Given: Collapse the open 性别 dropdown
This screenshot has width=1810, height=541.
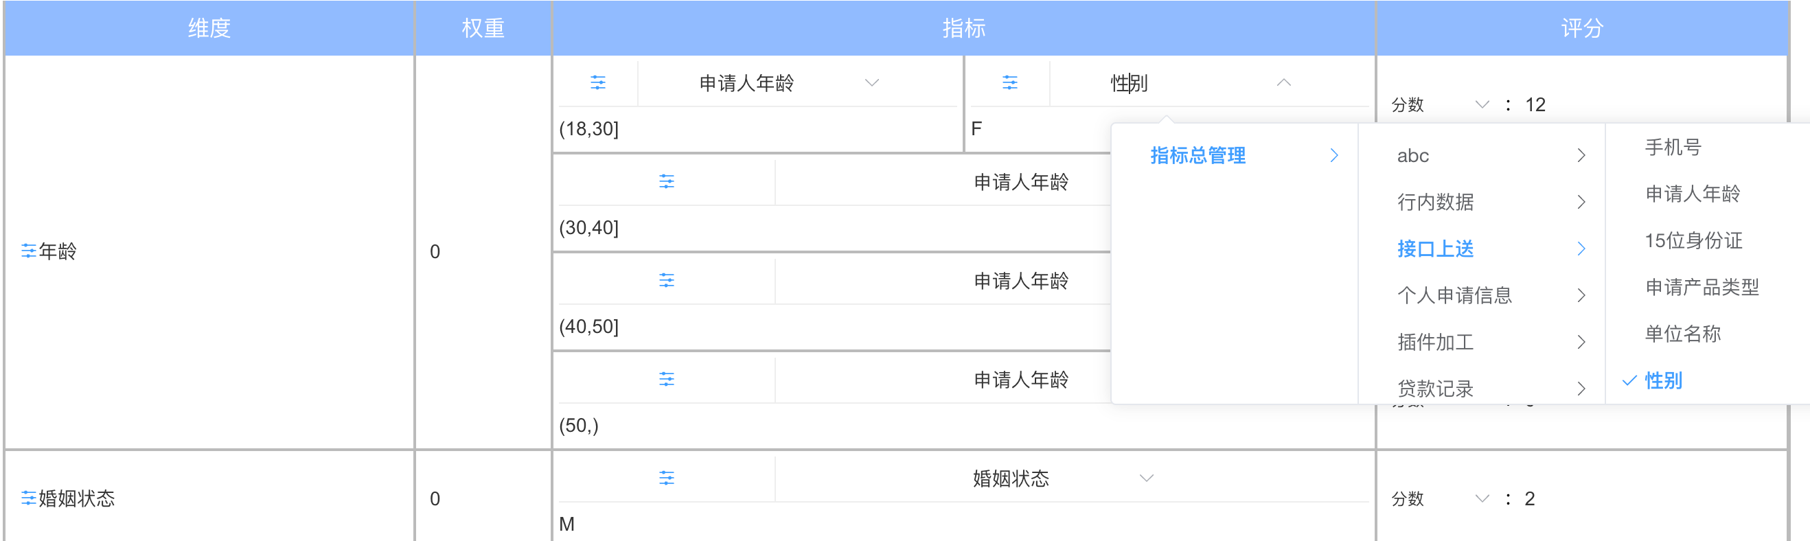Looking at the screenshot, I should click(1283, 83).
